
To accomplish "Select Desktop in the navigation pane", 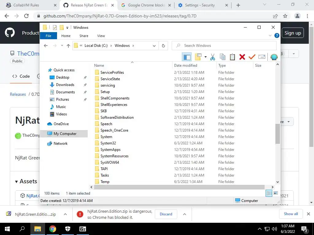I will point(63,77).
